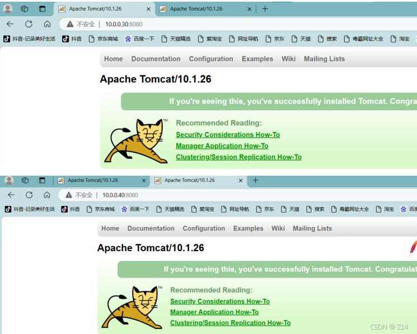Open Documentation in the top Tomcat page
This screenshot has width=417, height=334.
(x=156, y=59)
